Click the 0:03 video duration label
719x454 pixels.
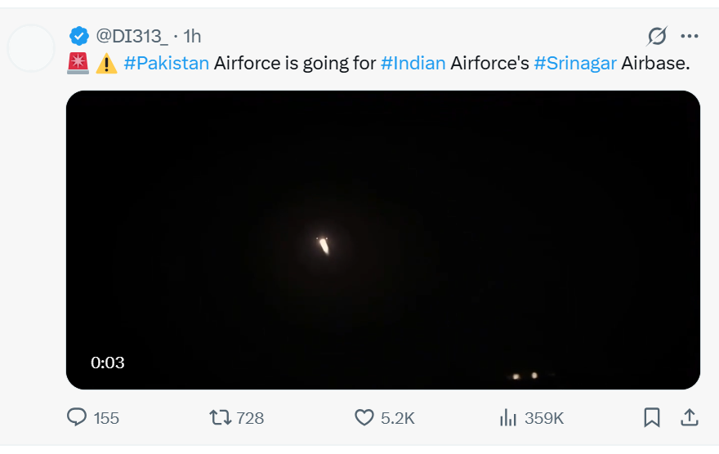click(x=108, y=363)
